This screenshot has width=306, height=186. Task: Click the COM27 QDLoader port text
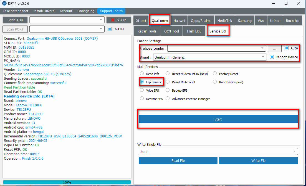click(x=62, y=39)
